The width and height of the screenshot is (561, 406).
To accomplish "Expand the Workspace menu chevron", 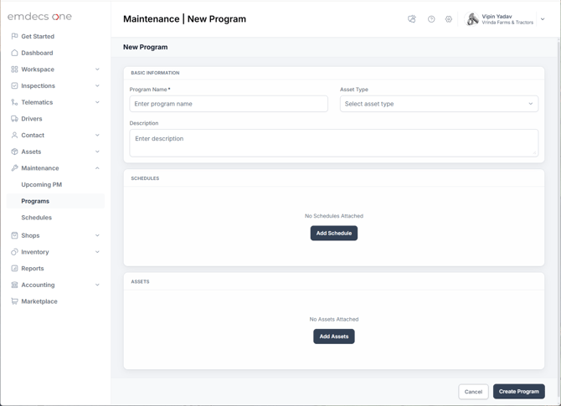I will point(97,69).
